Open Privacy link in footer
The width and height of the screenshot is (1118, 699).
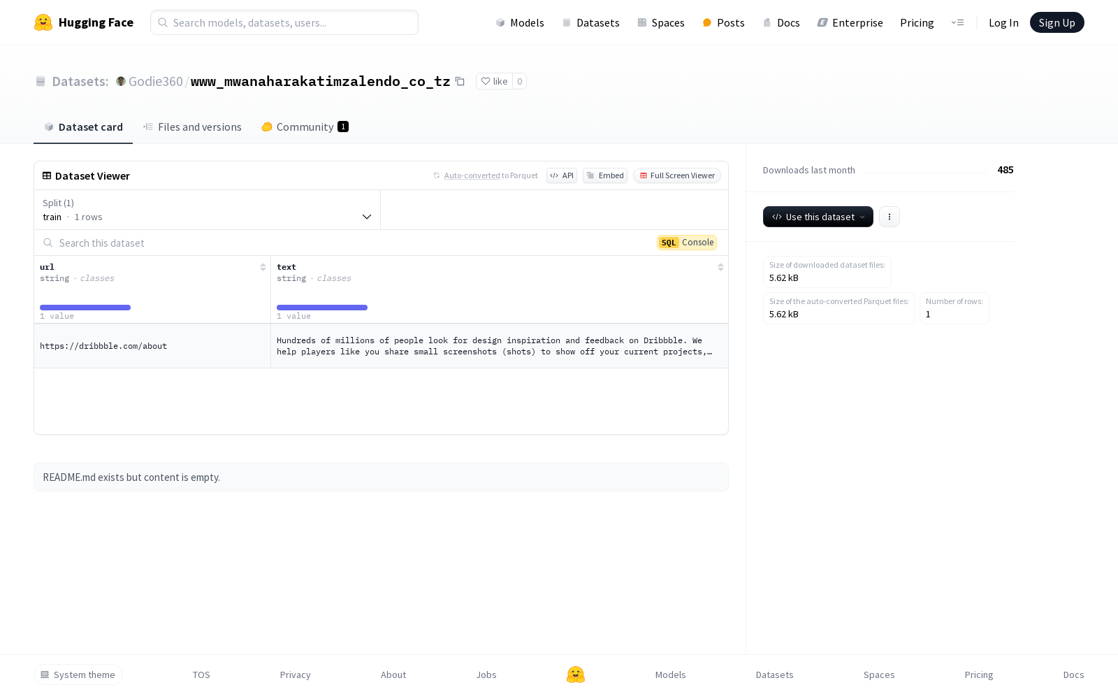pyautogui.click(x=295, y=675)
